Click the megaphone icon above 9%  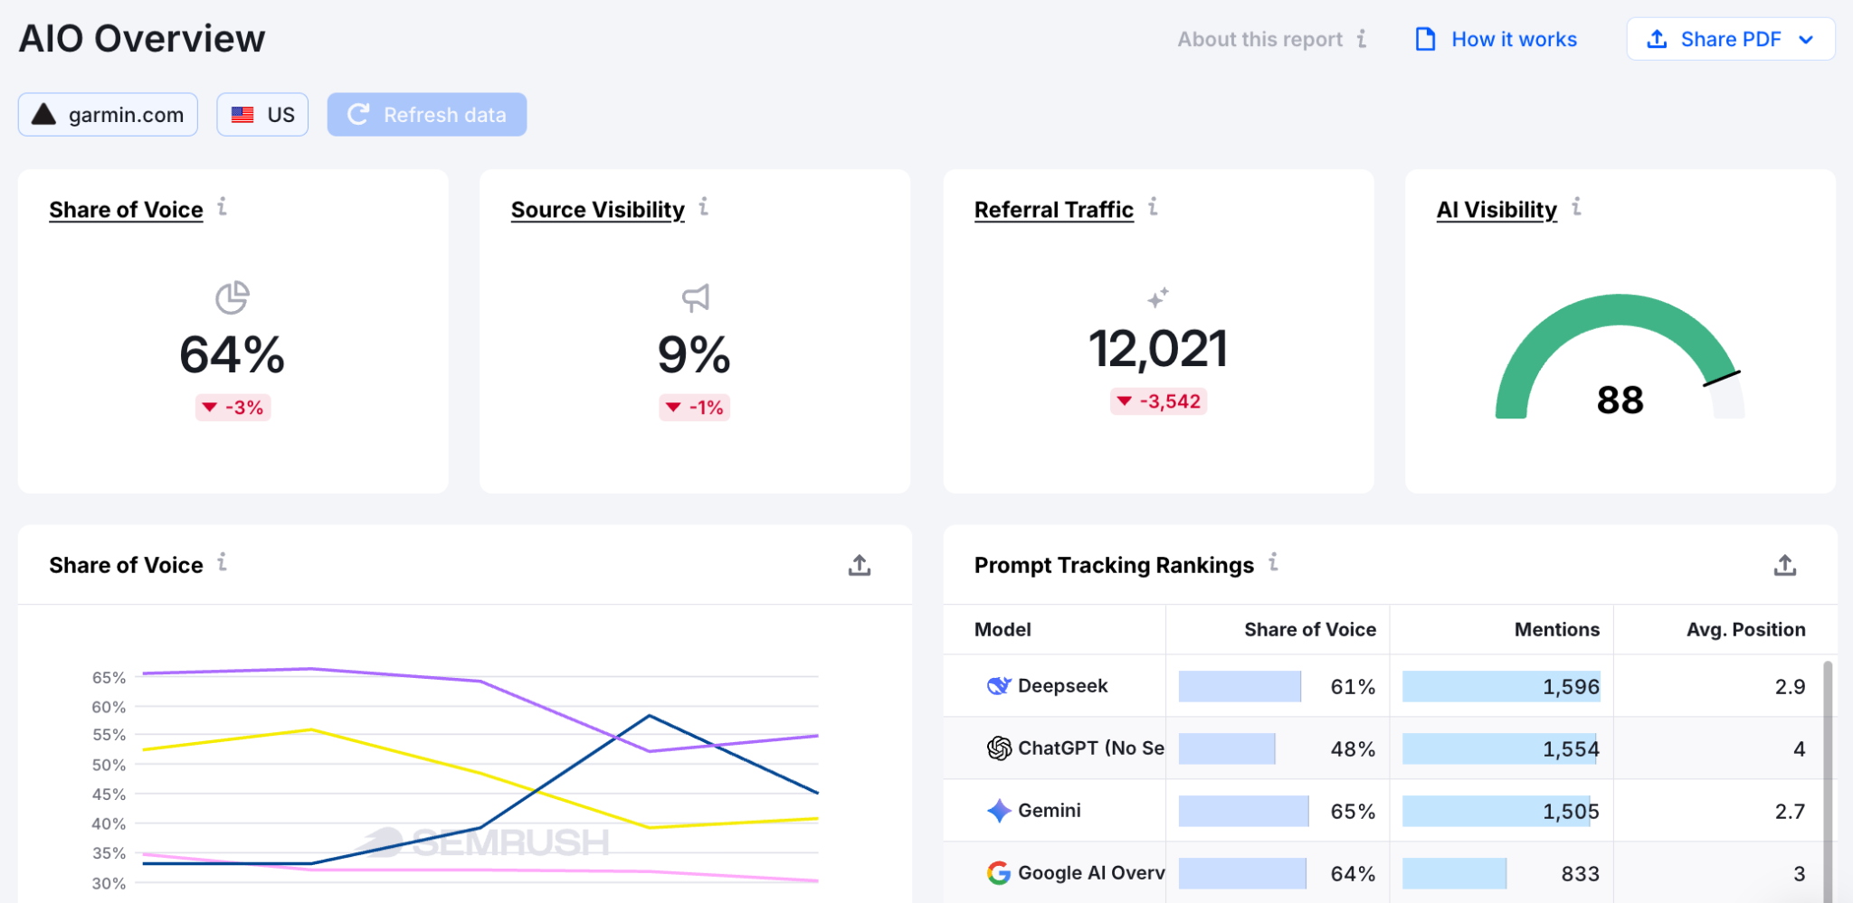(695, 297)
